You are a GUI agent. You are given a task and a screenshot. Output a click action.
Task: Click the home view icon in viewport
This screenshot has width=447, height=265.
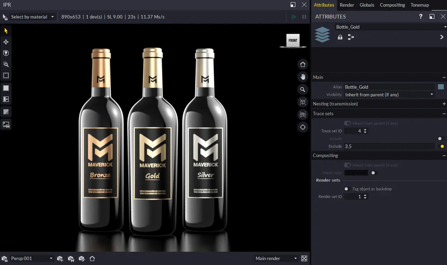coord(303,64)
